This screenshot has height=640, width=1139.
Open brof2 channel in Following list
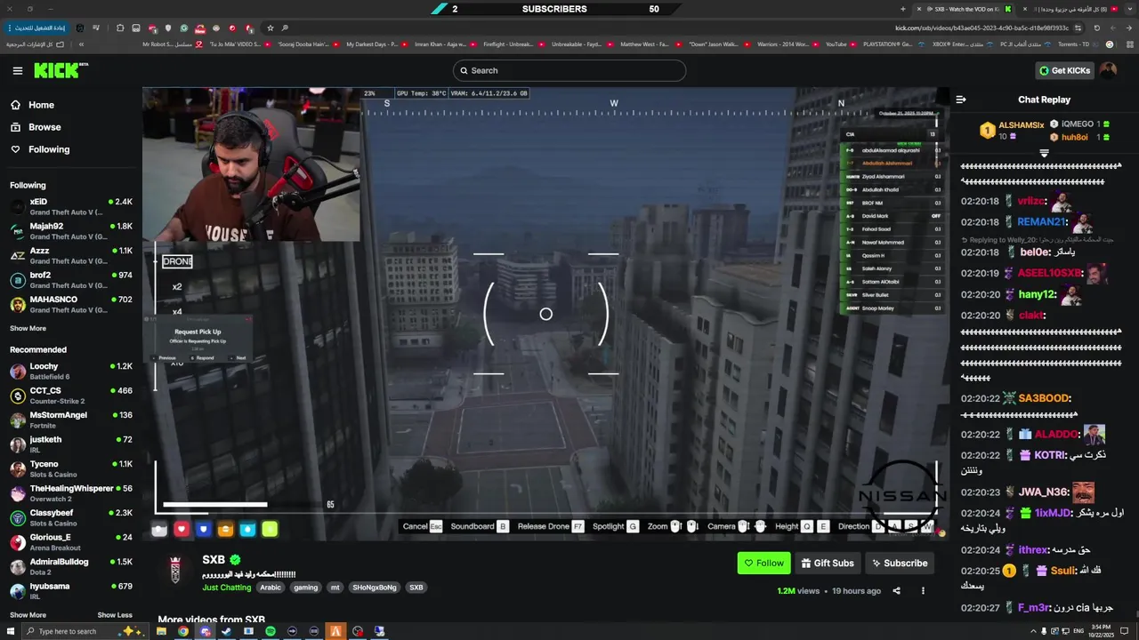tap(71, 280)
